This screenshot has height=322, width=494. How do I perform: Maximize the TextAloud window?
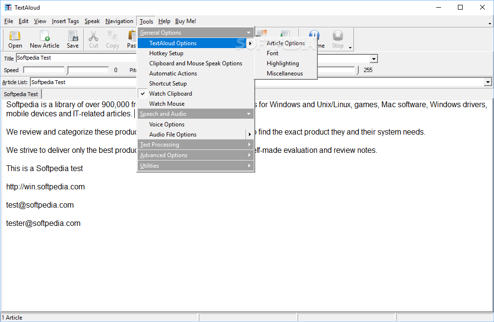[x=460, y=7]
